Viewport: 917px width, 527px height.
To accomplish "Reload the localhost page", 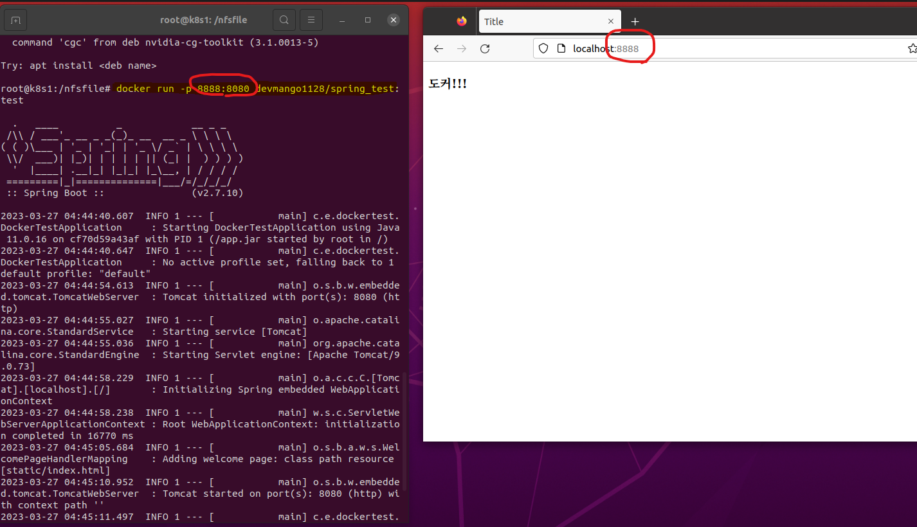I will point(486,48).
